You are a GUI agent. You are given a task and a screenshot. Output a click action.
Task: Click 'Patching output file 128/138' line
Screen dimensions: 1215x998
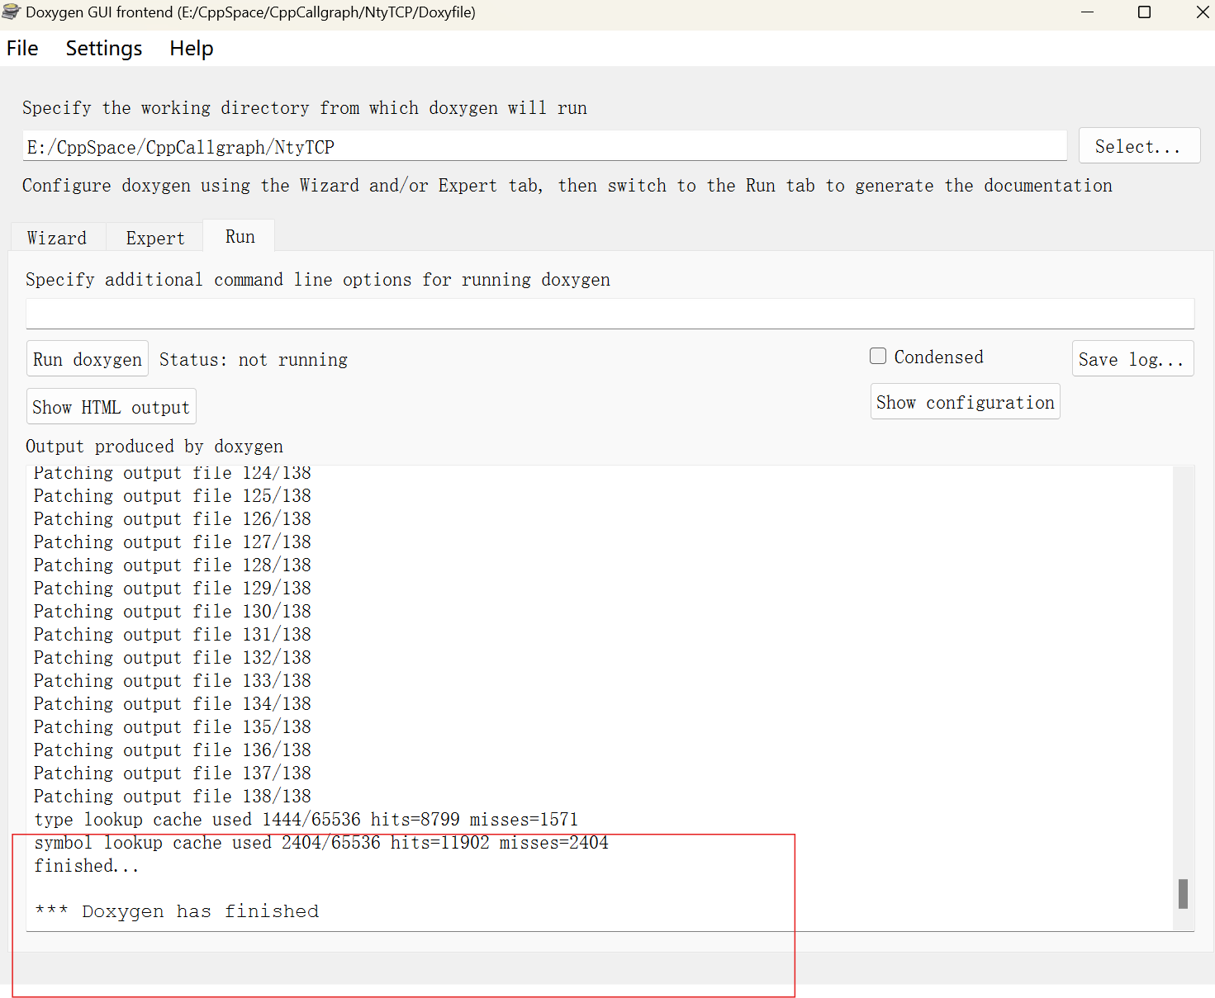tap(173, 565)
